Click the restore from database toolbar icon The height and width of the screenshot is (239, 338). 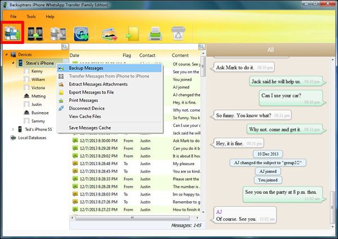(x=57, y=34)
